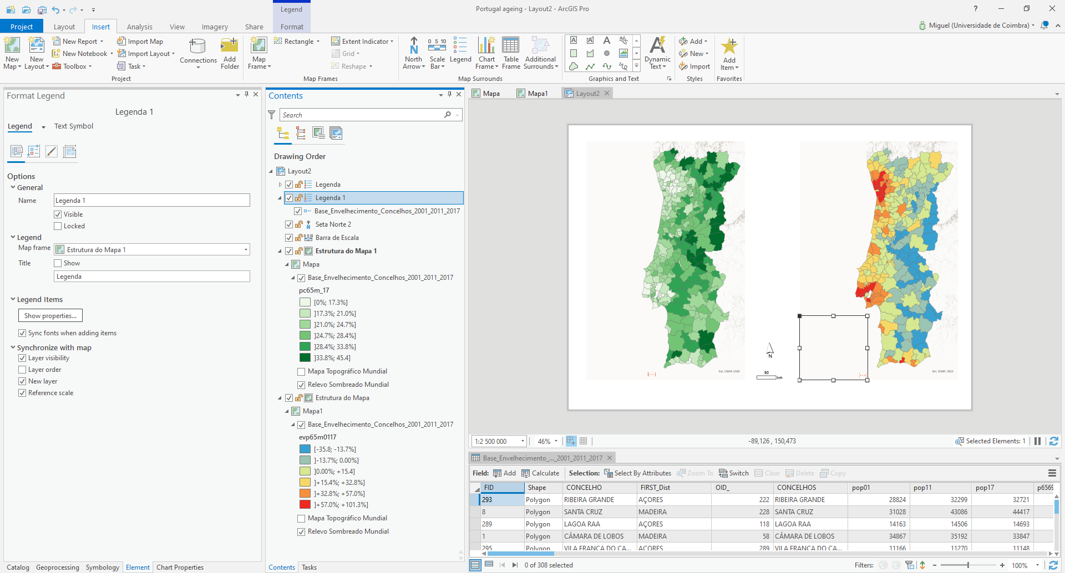
Task: Open the Map frame dropdown
Action: click(246, 250)
